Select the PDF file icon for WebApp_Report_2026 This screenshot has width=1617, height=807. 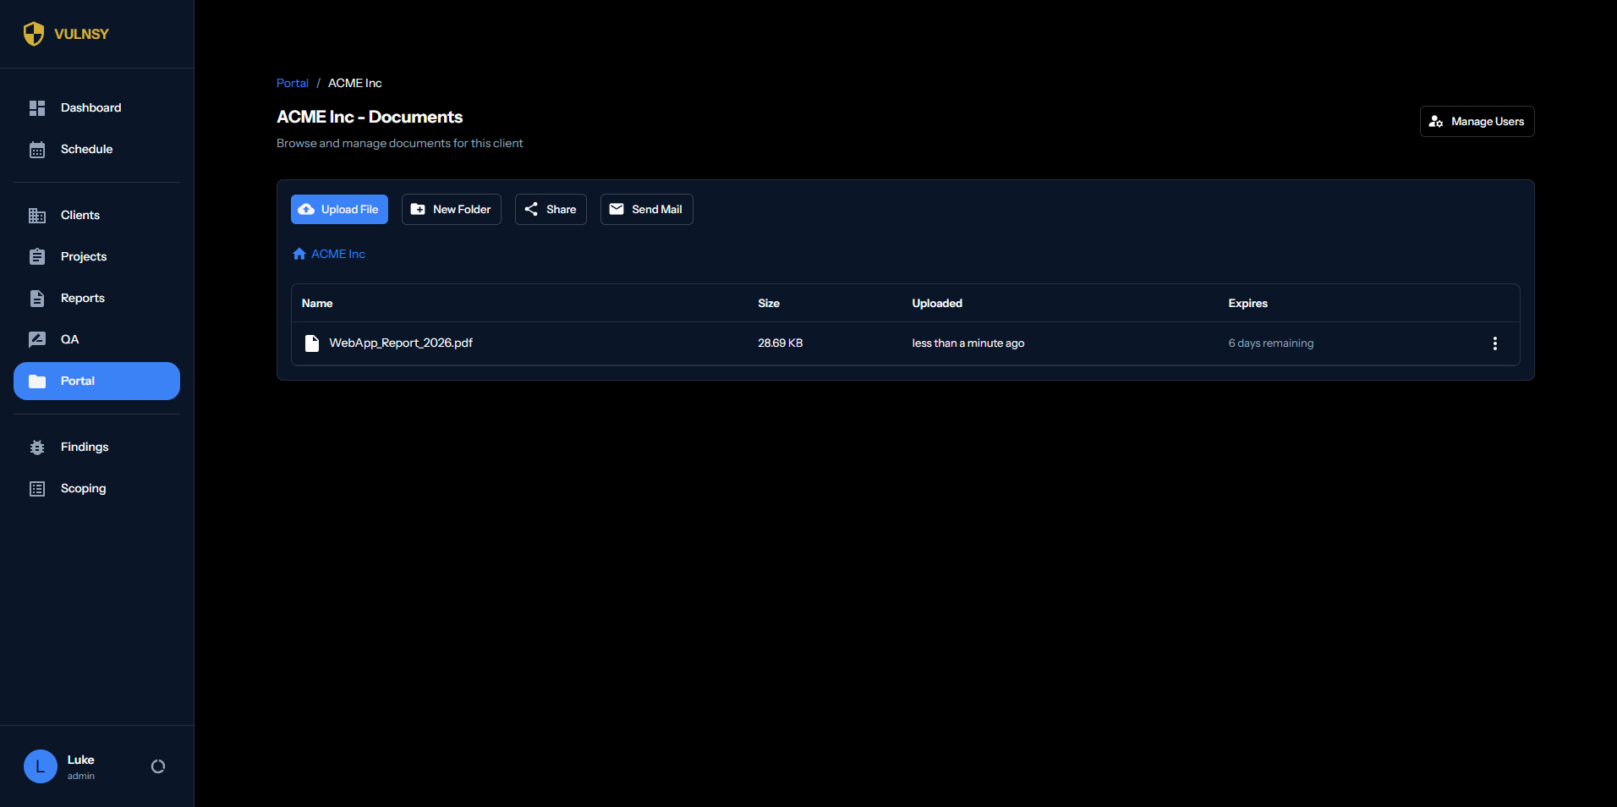(312, 343)
